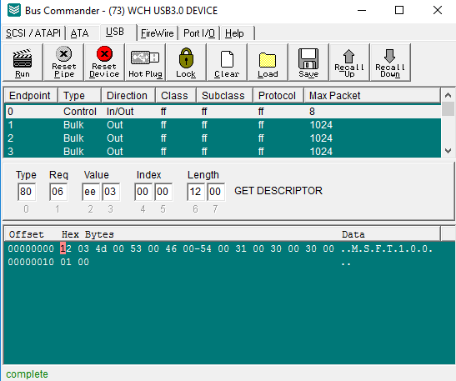Click the Load folder icon
Image resolution: width=456 pixels, height=381 pixels.
268,60
